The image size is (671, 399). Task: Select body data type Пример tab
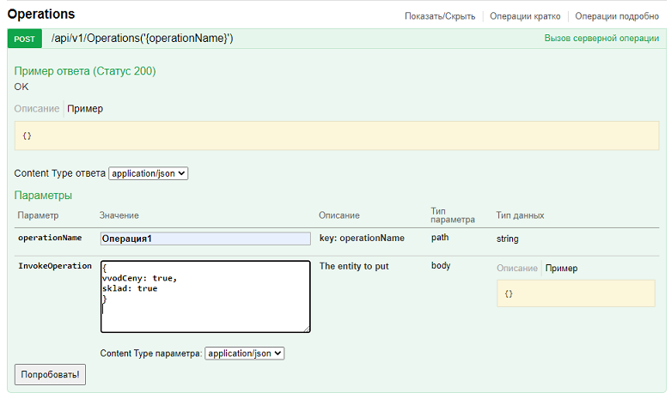561,269
